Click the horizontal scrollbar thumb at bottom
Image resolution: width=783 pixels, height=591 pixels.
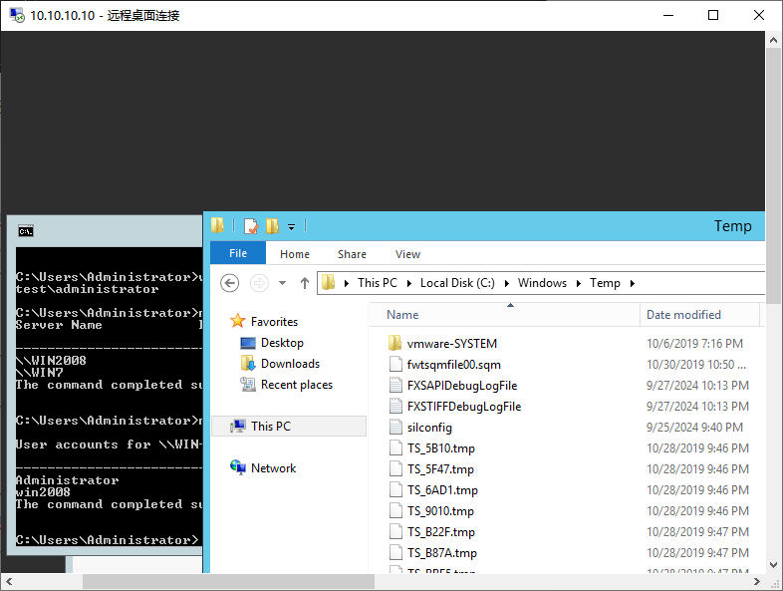coord(228,581)
